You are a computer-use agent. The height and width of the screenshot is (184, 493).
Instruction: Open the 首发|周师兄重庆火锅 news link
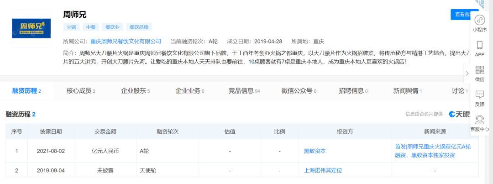point(433,151)
